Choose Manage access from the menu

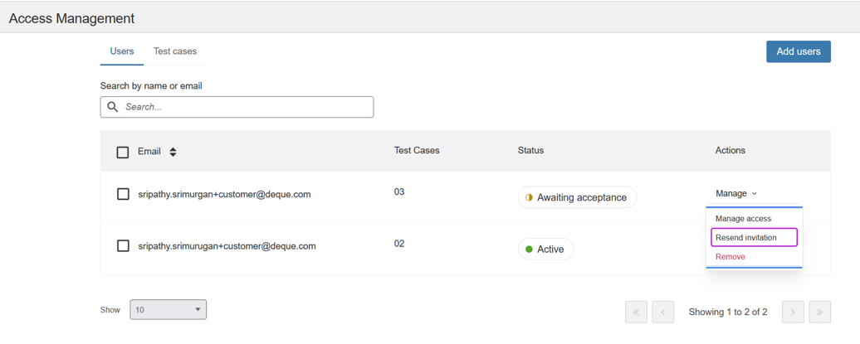point(743,219)
